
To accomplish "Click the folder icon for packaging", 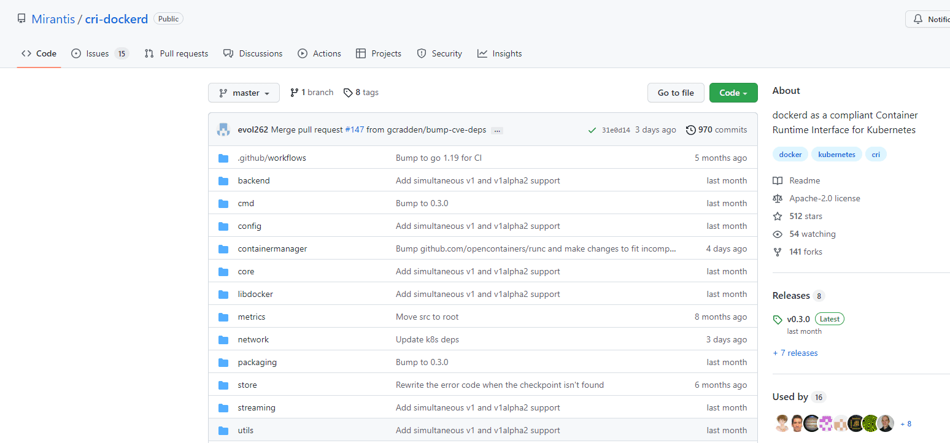I will pos(223,362).
